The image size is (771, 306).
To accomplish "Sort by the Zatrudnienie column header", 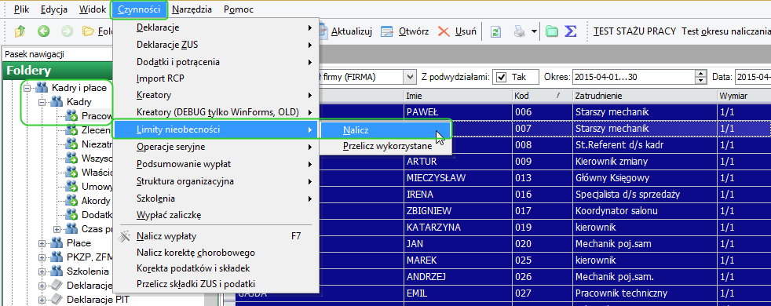I will pos(644,96).
